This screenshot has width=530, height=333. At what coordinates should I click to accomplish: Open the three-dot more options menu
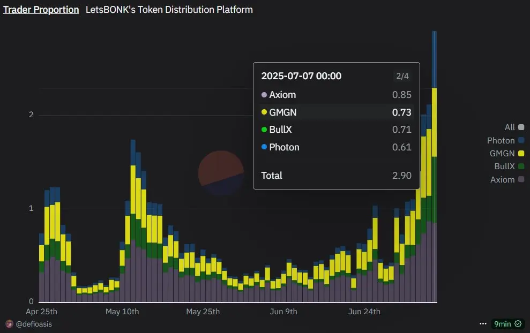tap(483, 323)
